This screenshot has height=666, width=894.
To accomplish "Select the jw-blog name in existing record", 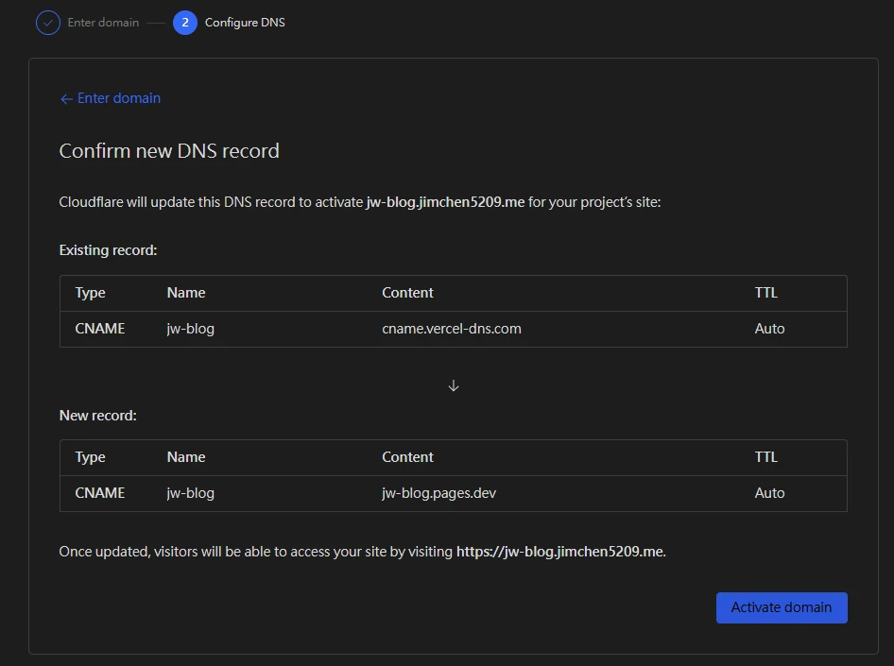I will (191, 329).
